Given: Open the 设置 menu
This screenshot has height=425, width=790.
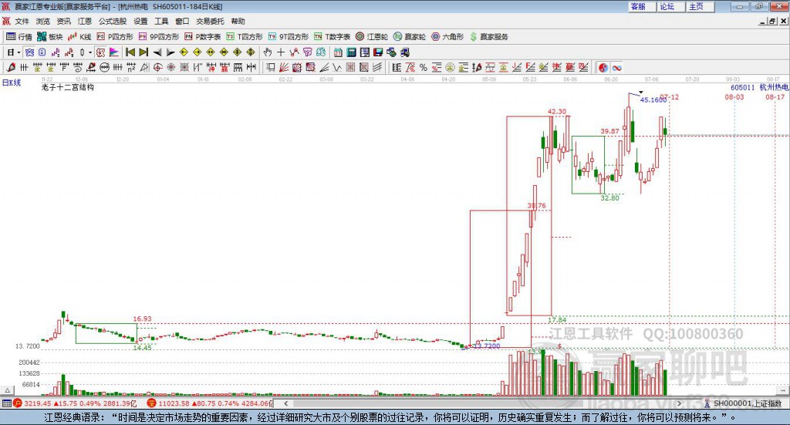Looking at the screenshot, I should tap(140, 21).
